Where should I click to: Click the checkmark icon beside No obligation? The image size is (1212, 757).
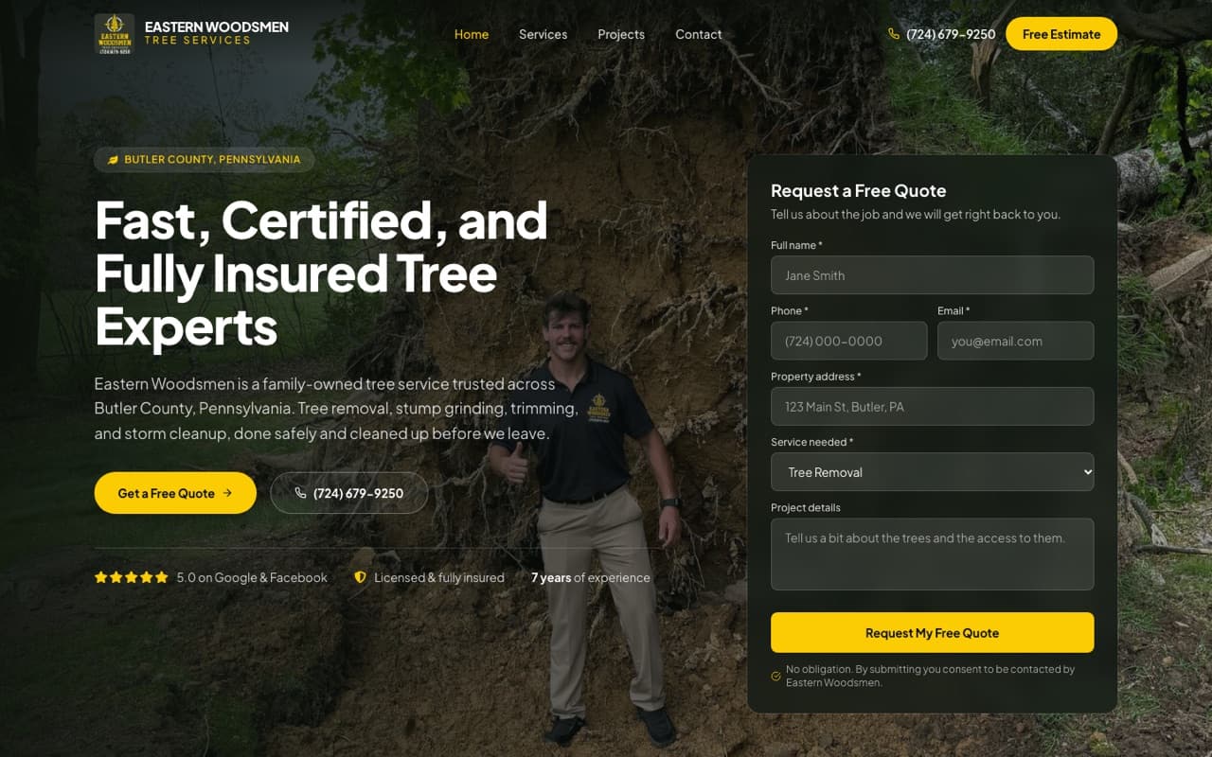click(x=776, y=676)
